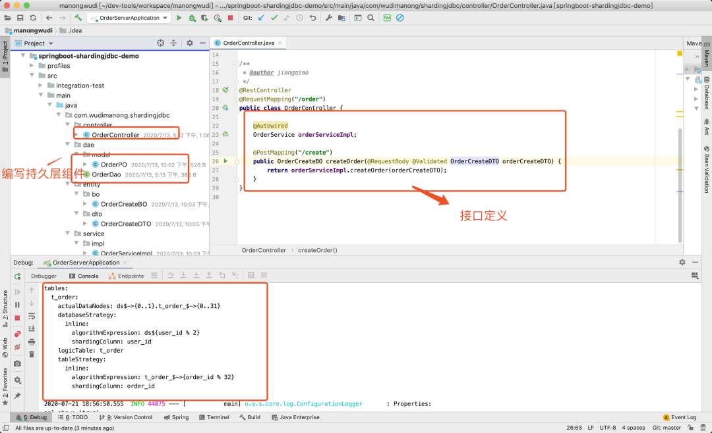
Task: Toggle pin tab in debug sidebar
Action: click(x=18, y=395)
